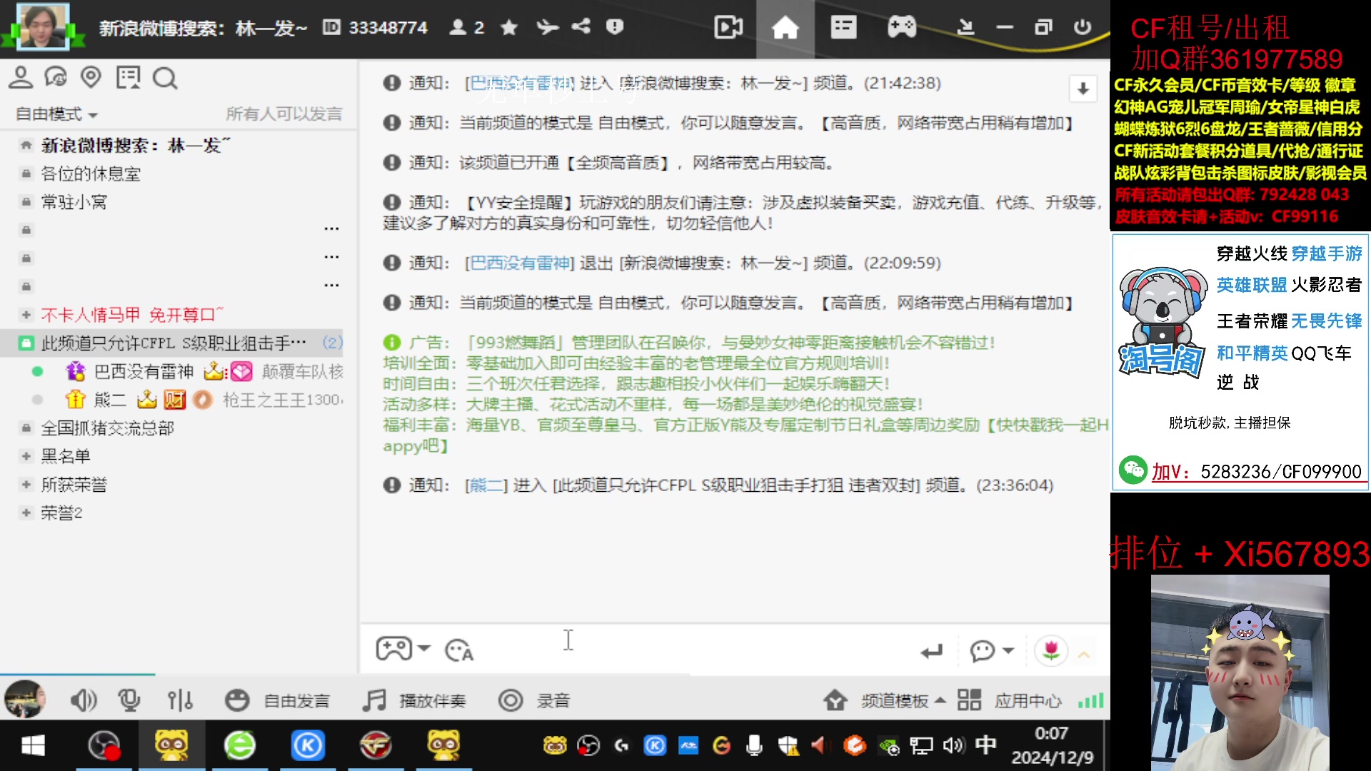Open the audio mixer settings icon
Viewport: 1371px width, 771px height.
pyautogui.click(x=180, y=700)
